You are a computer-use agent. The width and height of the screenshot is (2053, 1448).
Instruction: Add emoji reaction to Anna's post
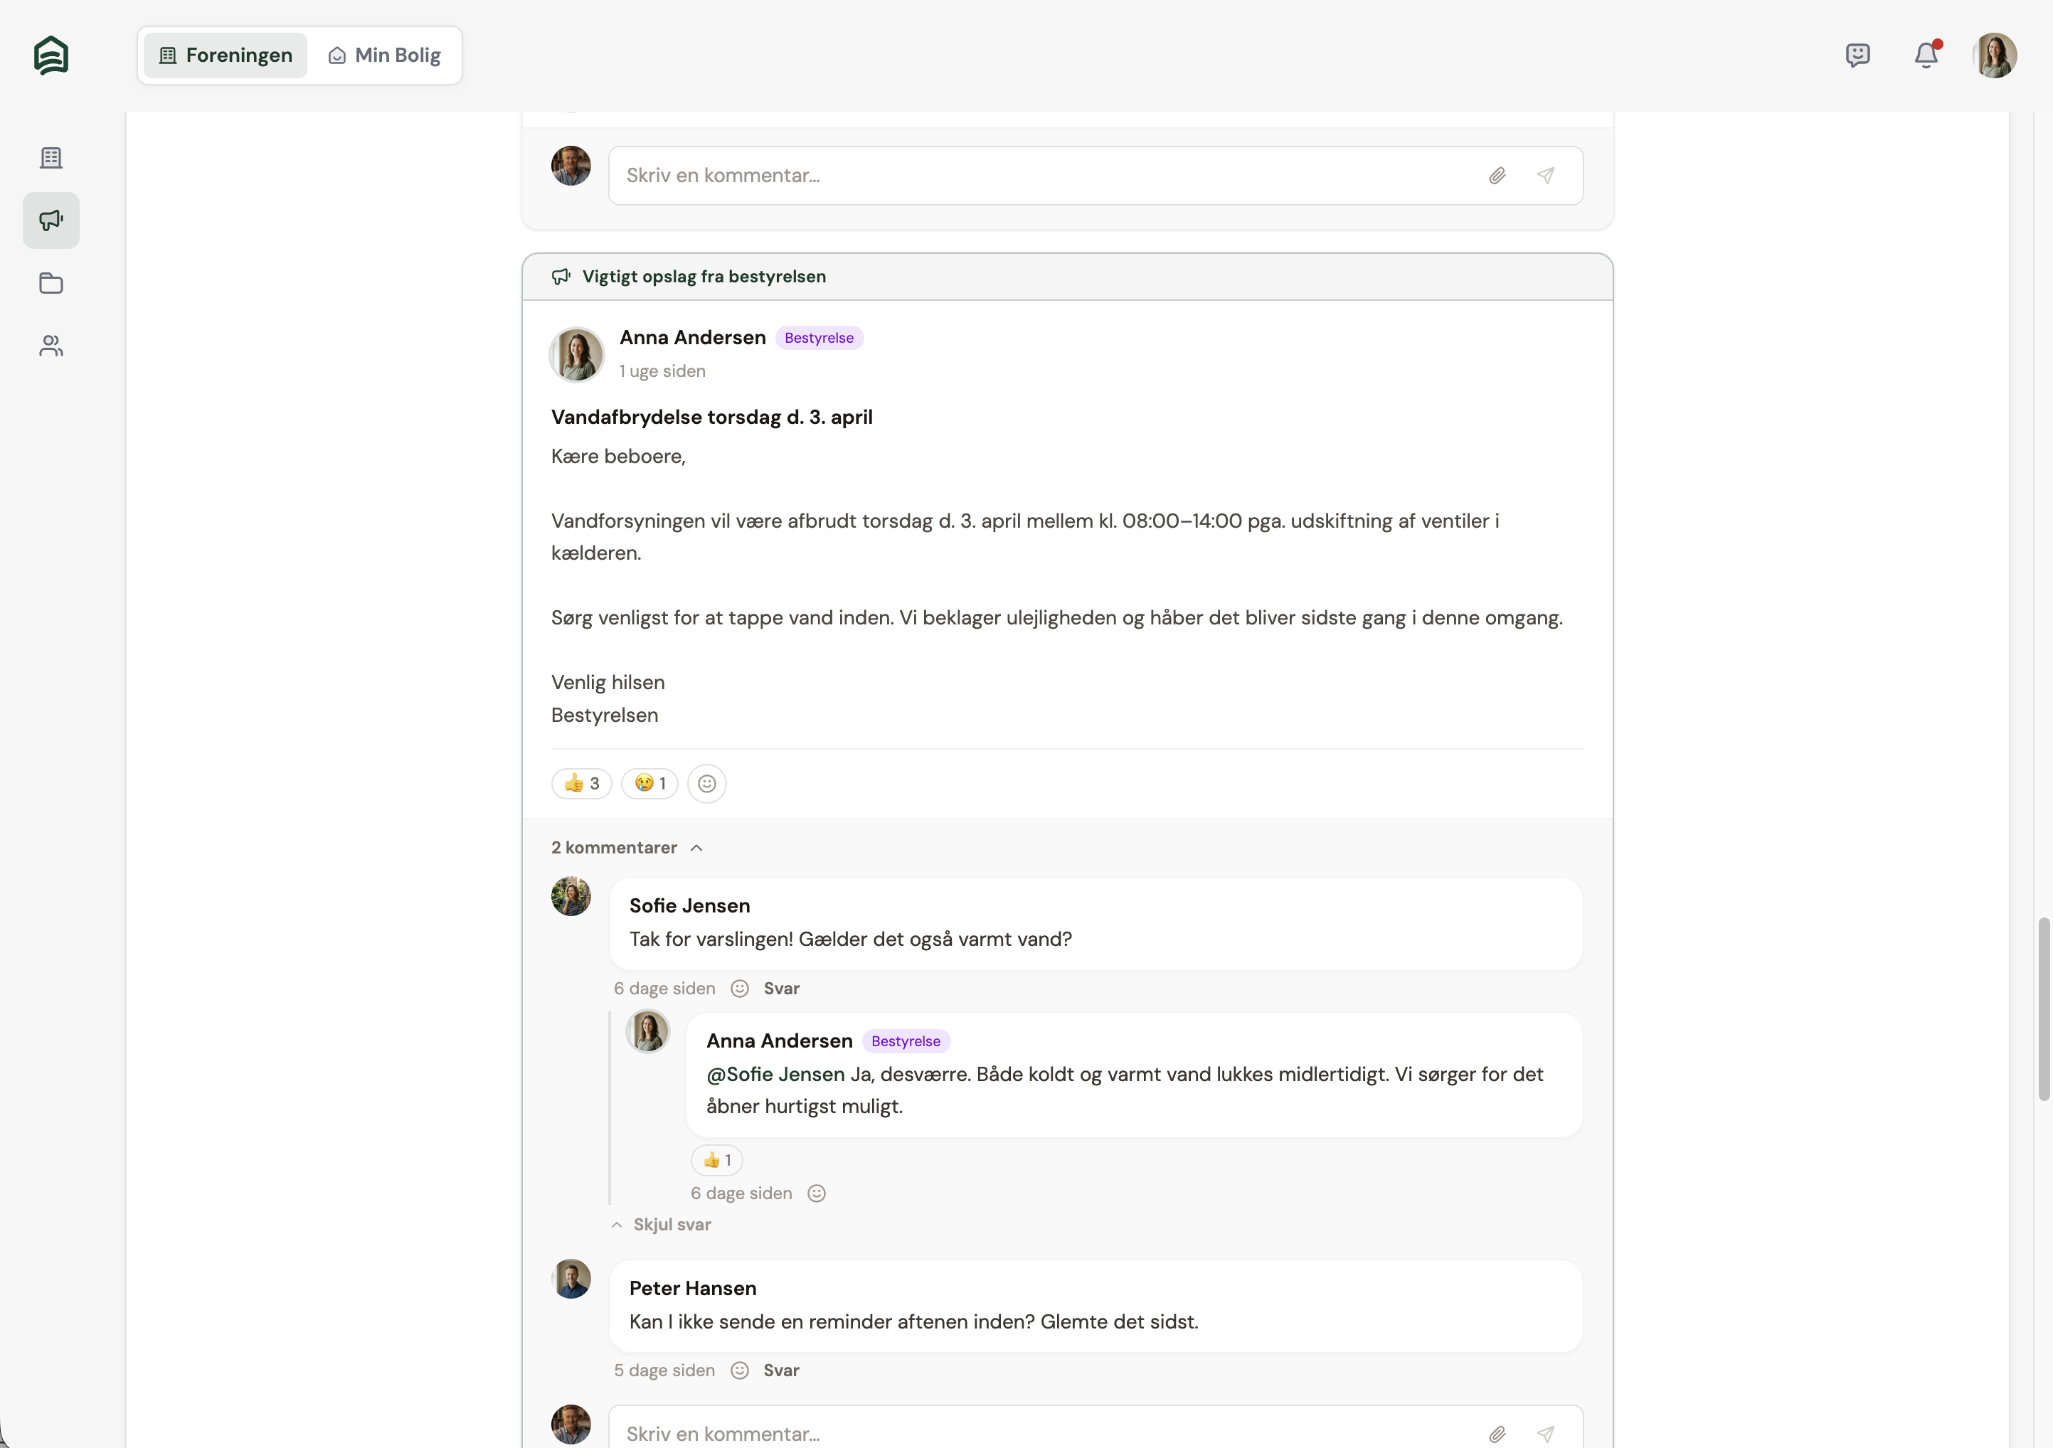pyautogui.click(x=706, y=784)
